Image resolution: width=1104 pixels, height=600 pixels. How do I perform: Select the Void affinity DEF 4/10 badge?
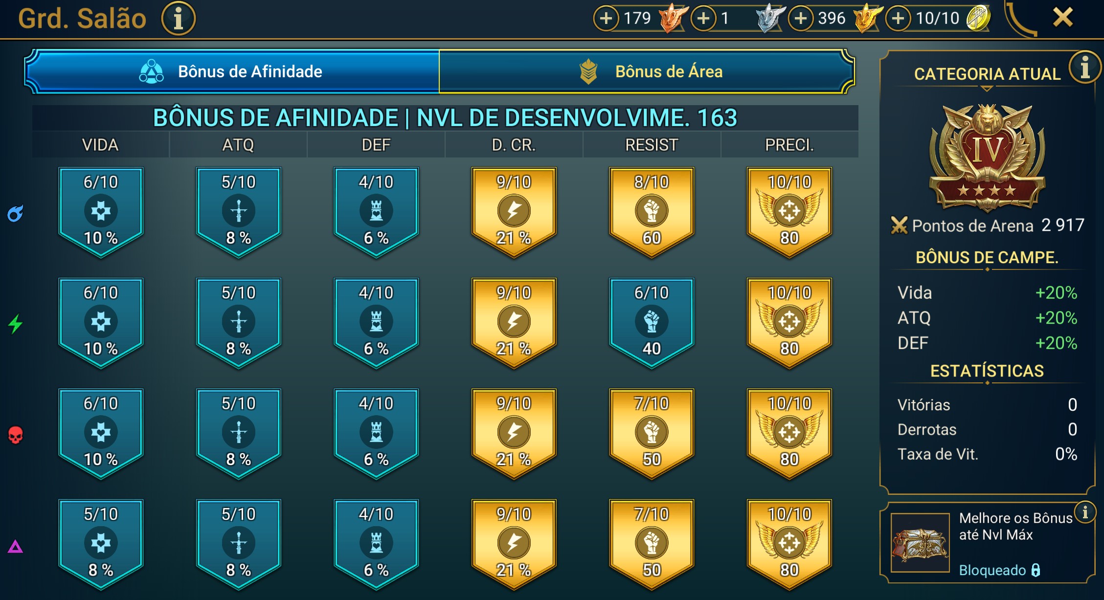pyautogui.click(x=376, y=544)
